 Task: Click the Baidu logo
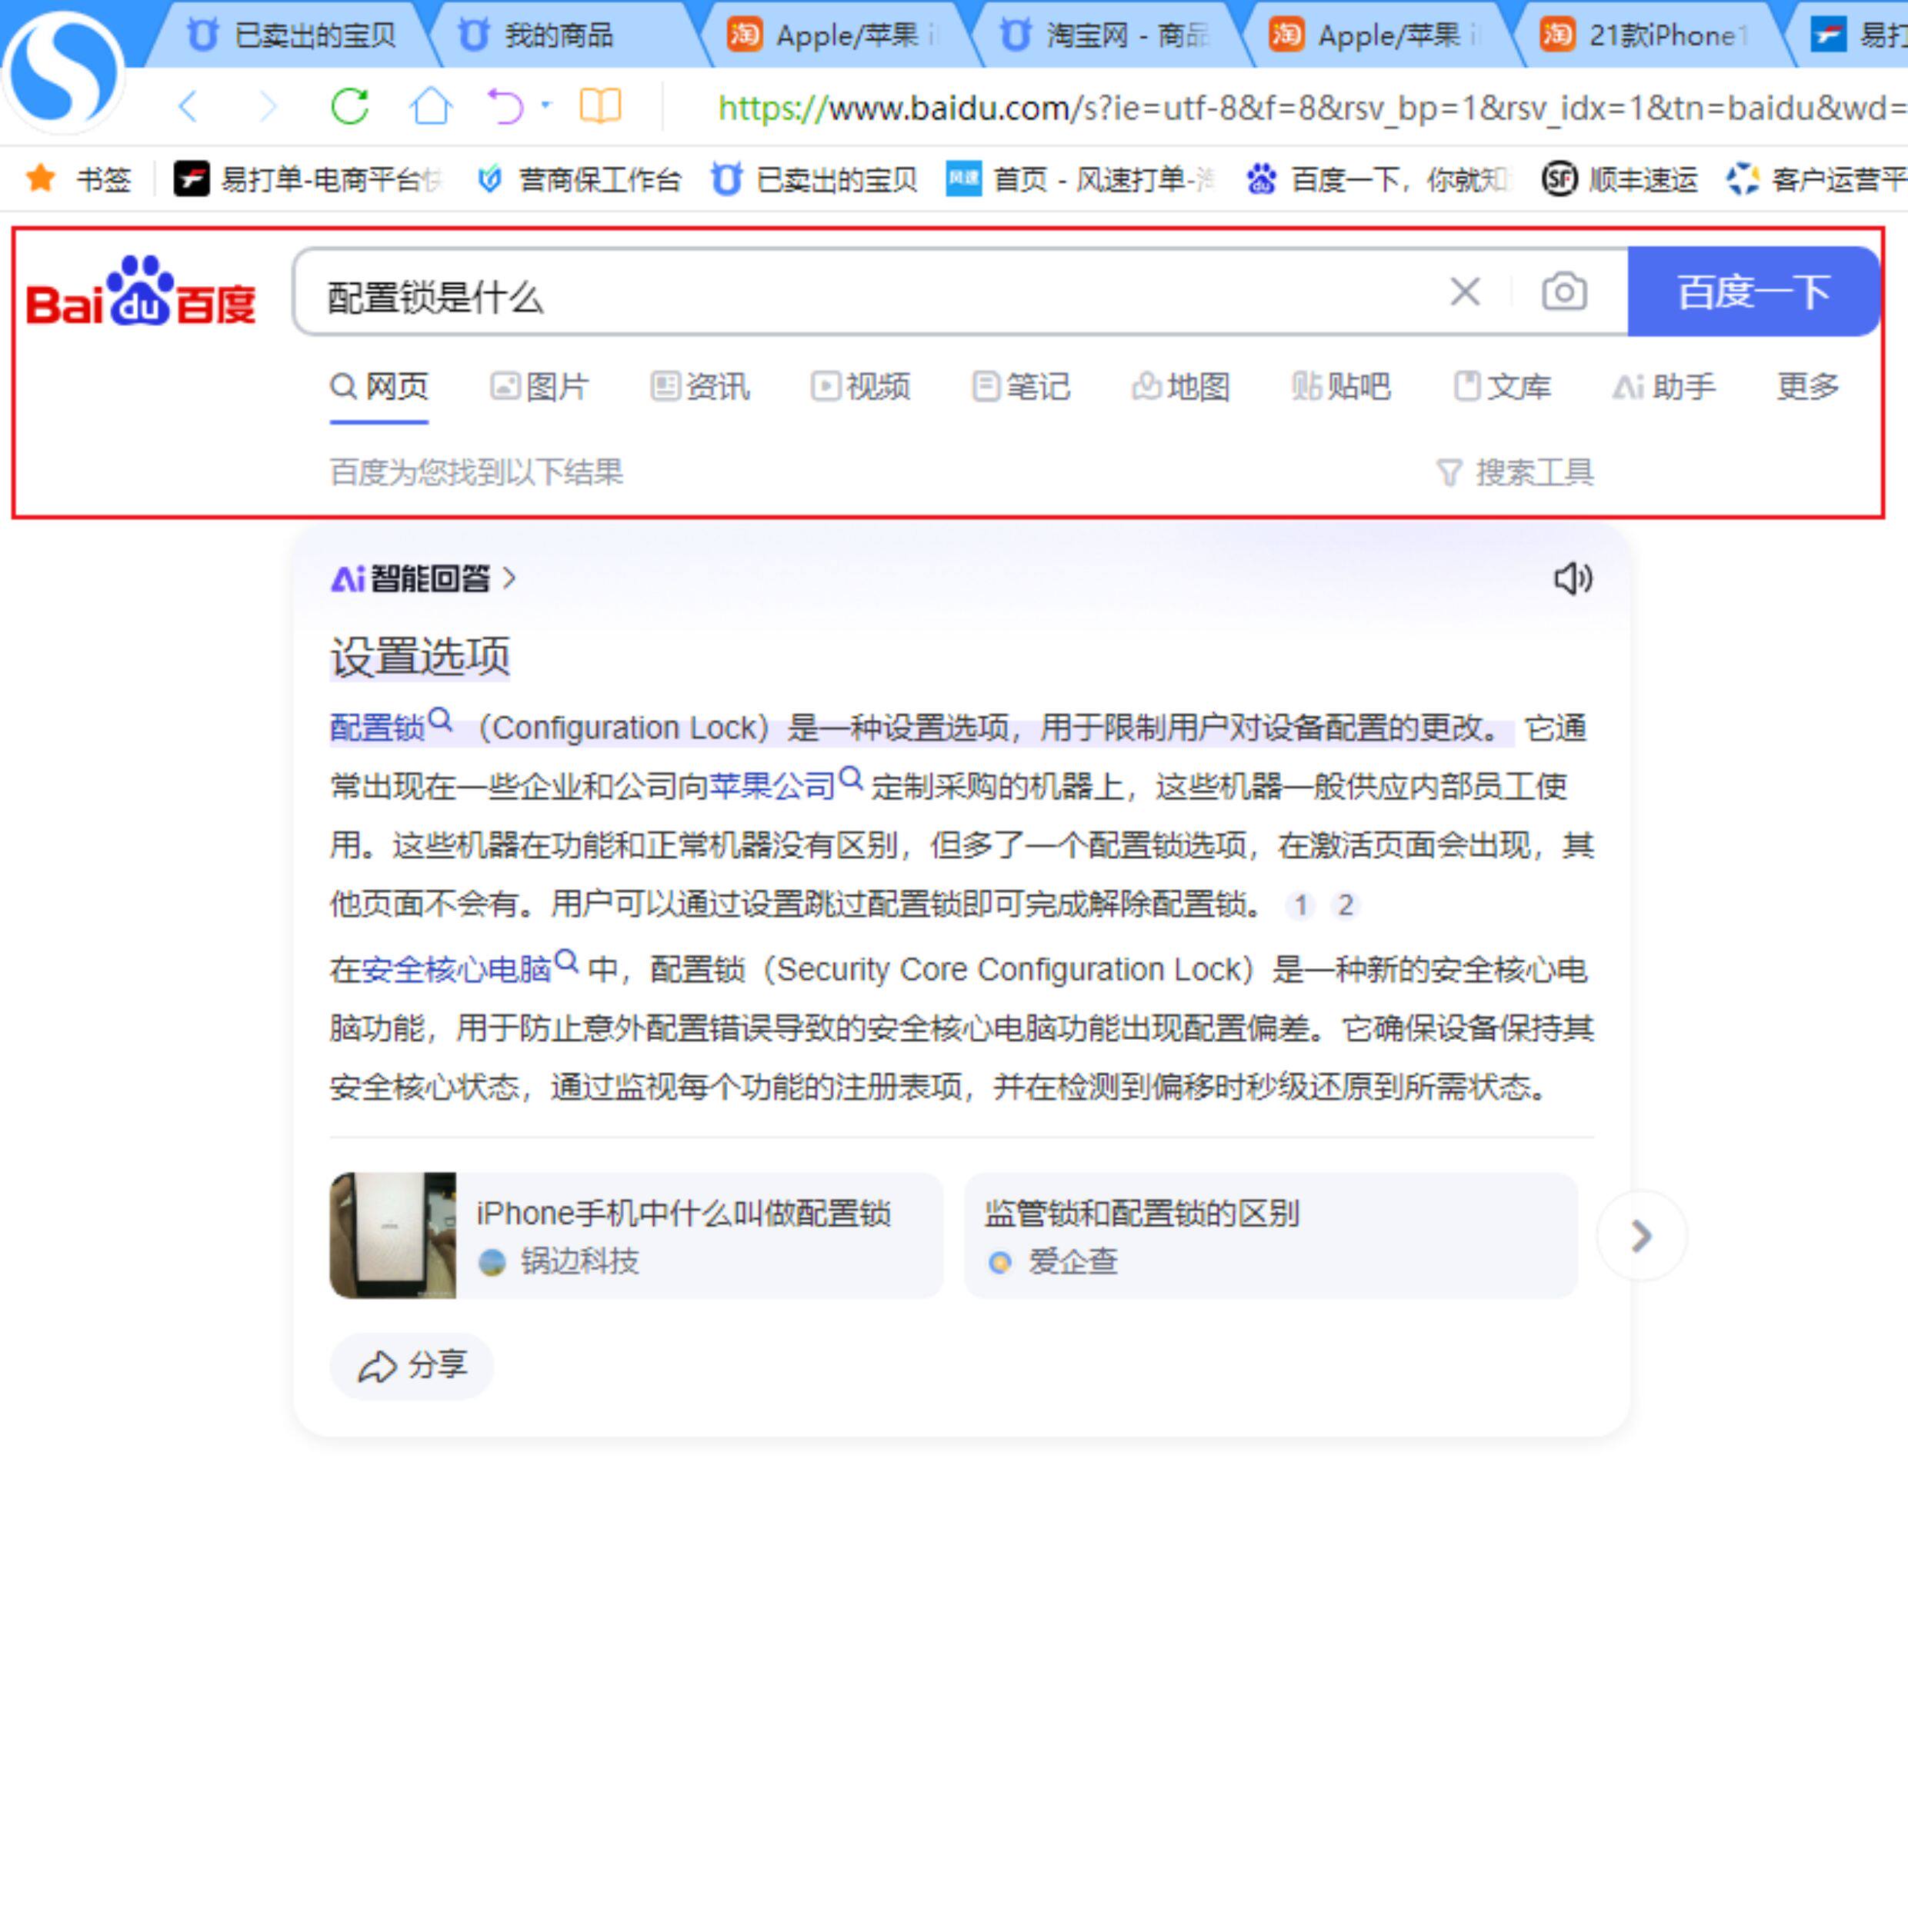point(141,292)
